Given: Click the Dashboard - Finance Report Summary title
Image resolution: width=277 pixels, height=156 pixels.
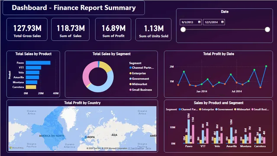Looking at the screenshot, I should click(x=74, y=8).
